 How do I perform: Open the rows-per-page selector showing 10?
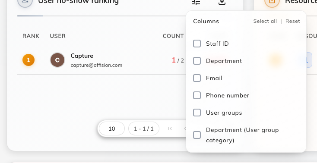(x=112, y=129)
